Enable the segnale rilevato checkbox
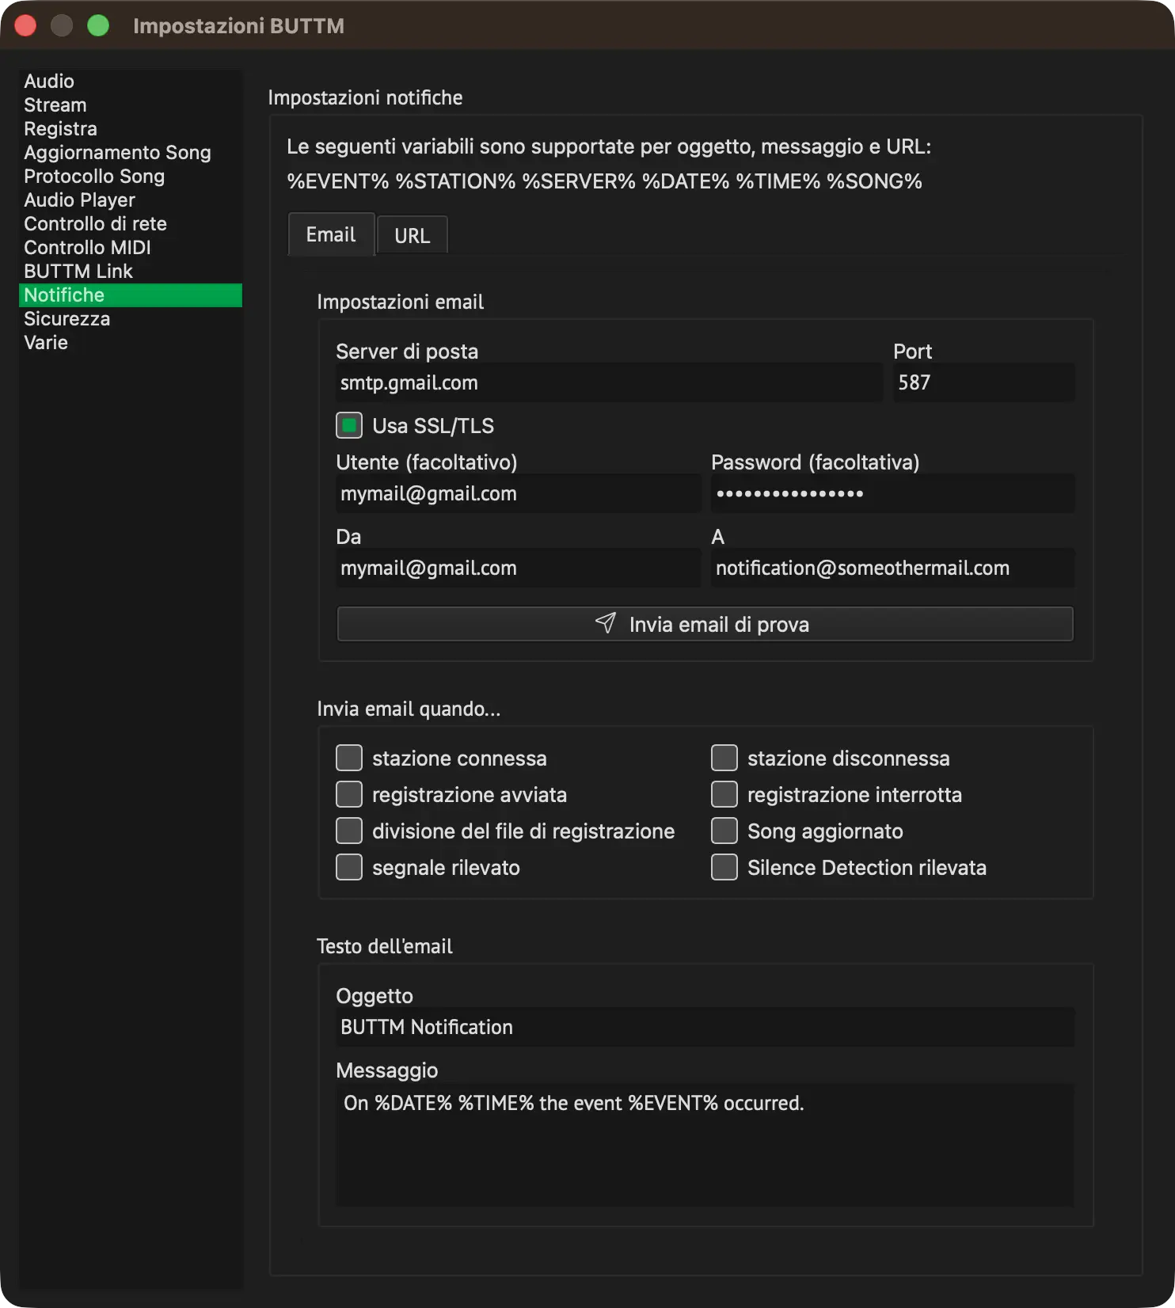1175x1308 pixels. pos(349,867)
